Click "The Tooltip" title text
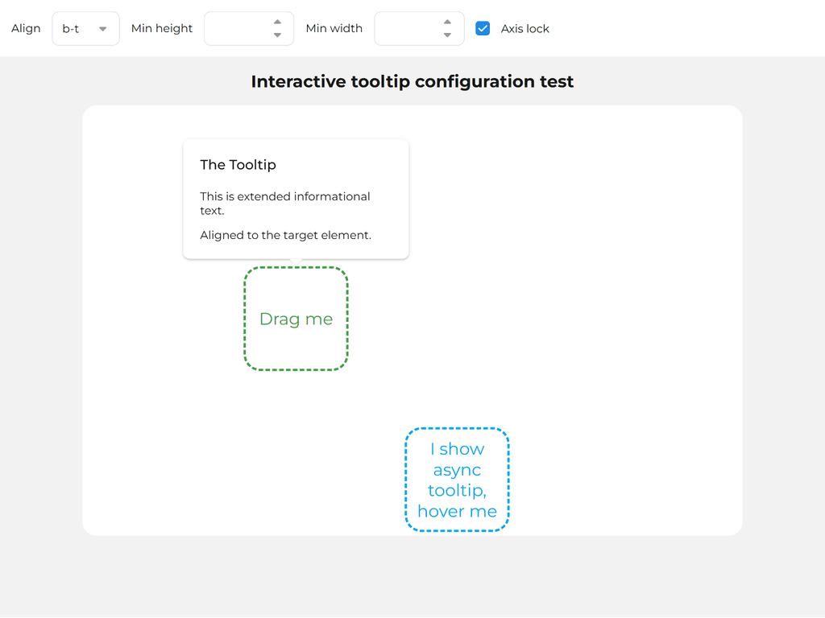825x618 pixels. [x=238, y=165]
